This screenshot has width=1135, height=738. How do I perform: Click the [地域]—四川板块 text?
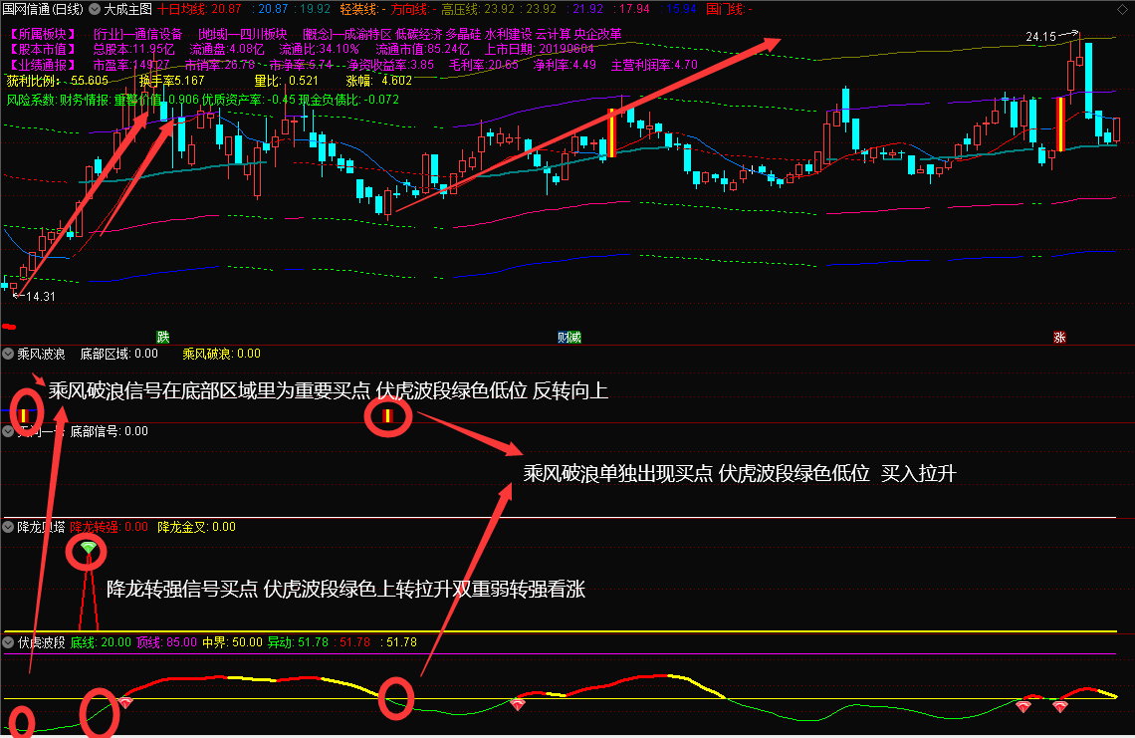[243, 34]
